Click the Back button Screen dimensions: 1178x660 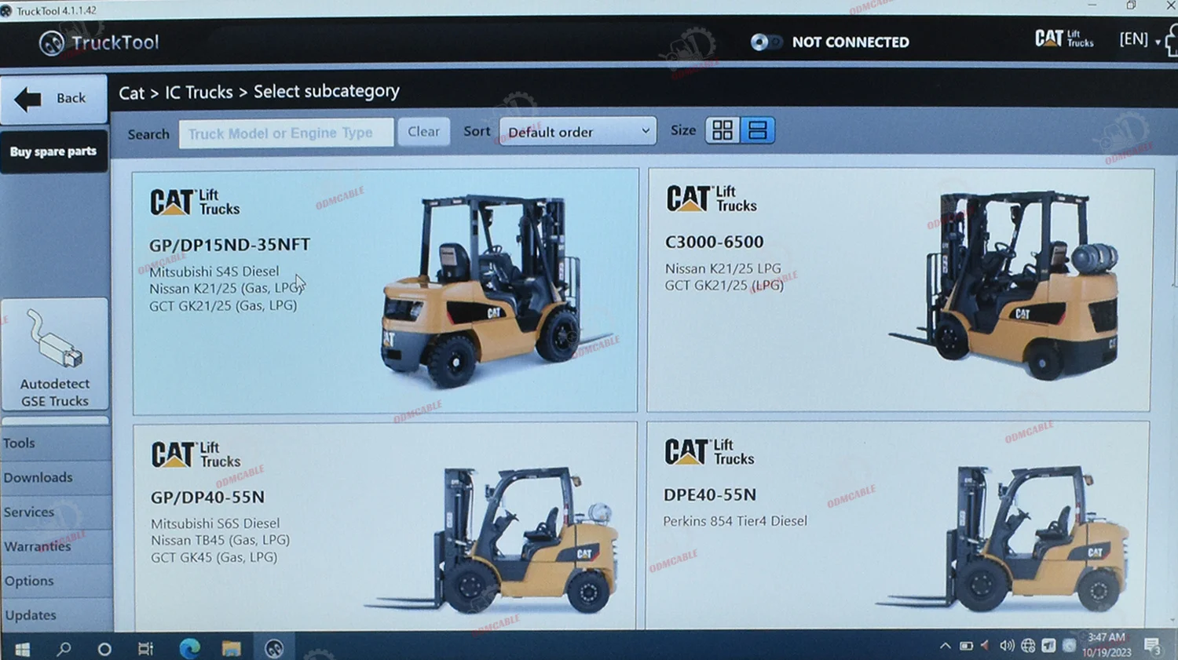click(x=53, y=98)
